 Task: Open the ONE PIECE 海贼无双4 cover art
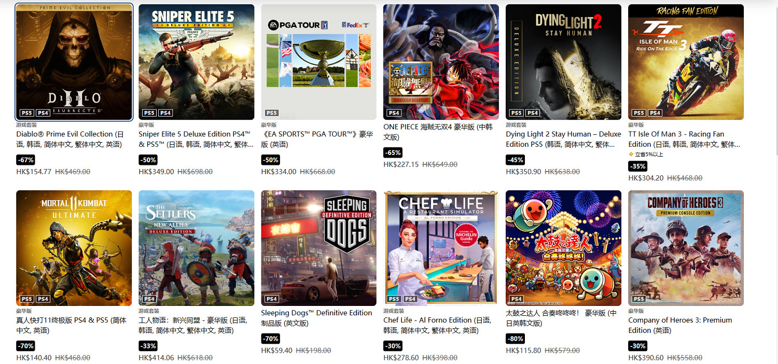441,62
